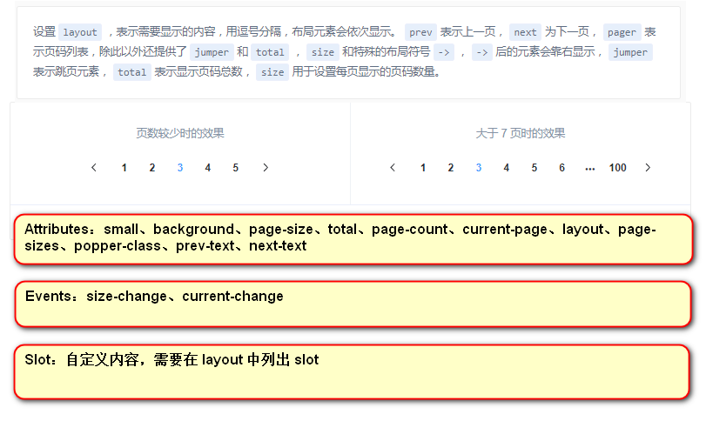Click the 'jumper' tag before 和
The height and width of the screenshot is (421, 706).
point(212,52)
